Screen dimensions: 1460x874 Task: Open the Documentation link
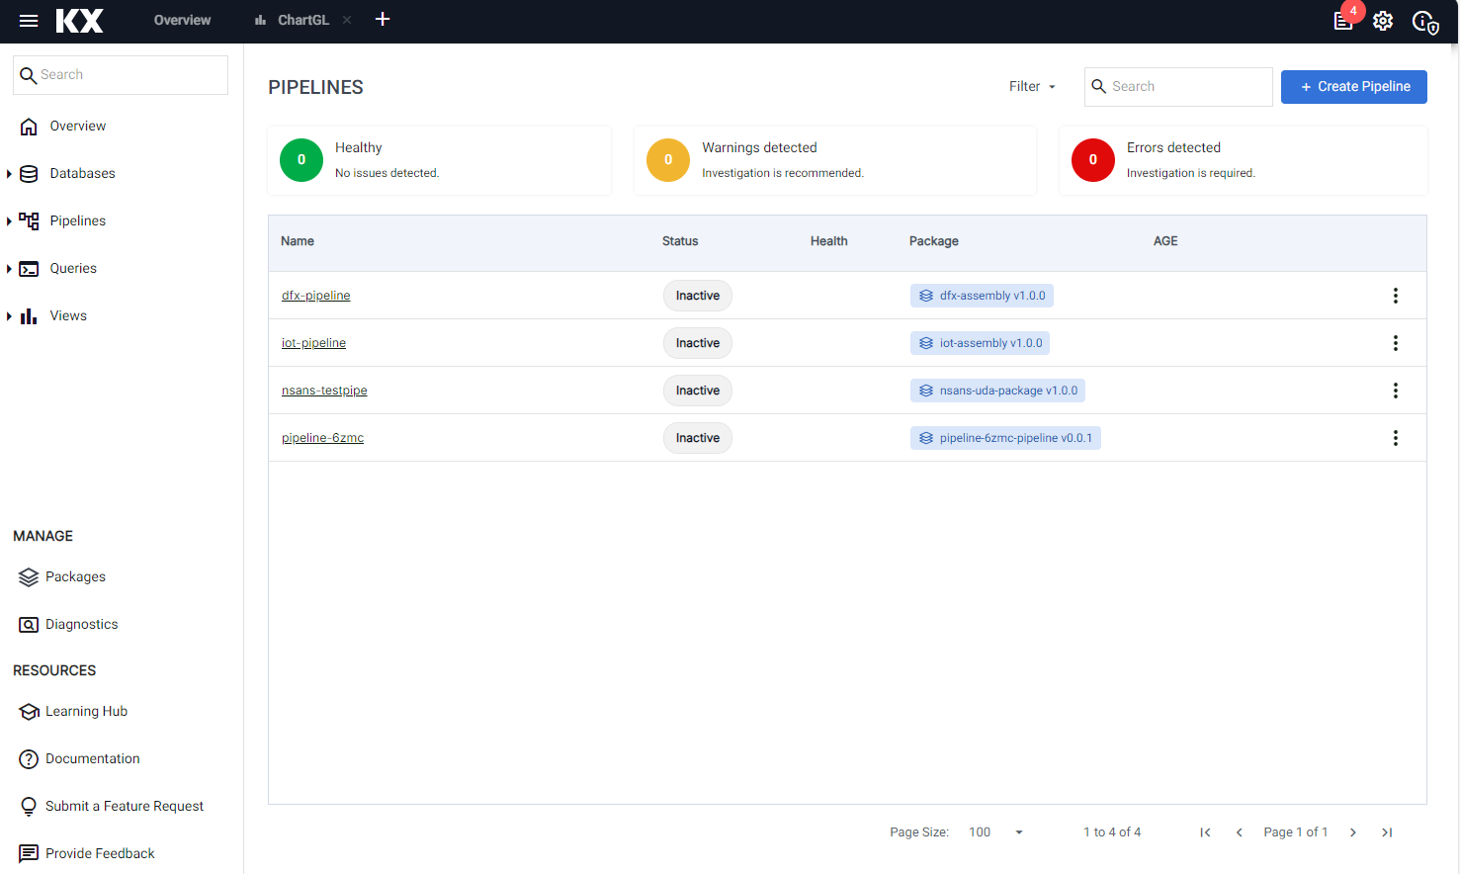(92, 759)
